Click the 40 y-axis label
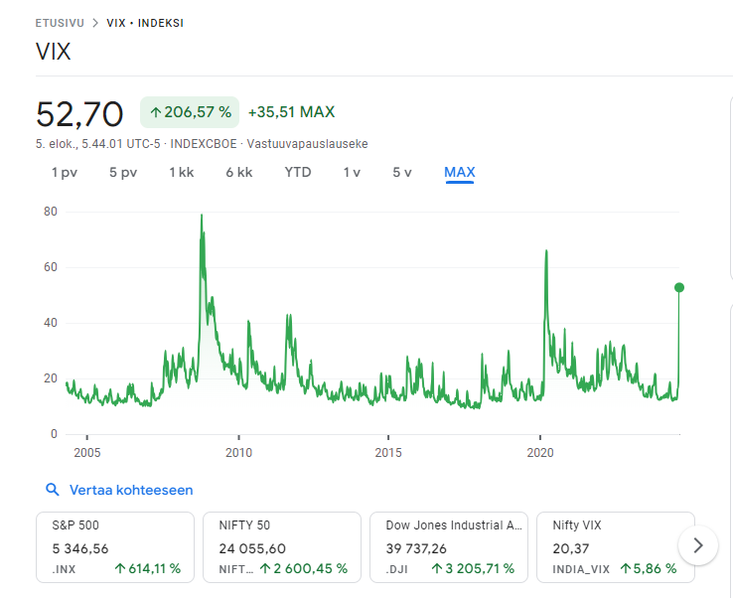Image resolution: width=733 pixels, height=598 pixels. (51, 323)
